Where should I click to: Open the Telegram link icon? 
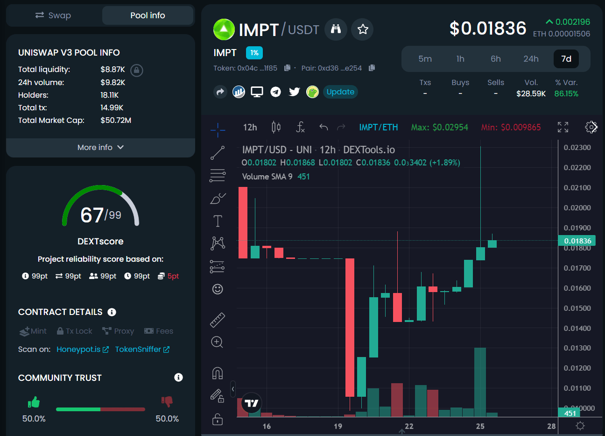pos(275,92)
